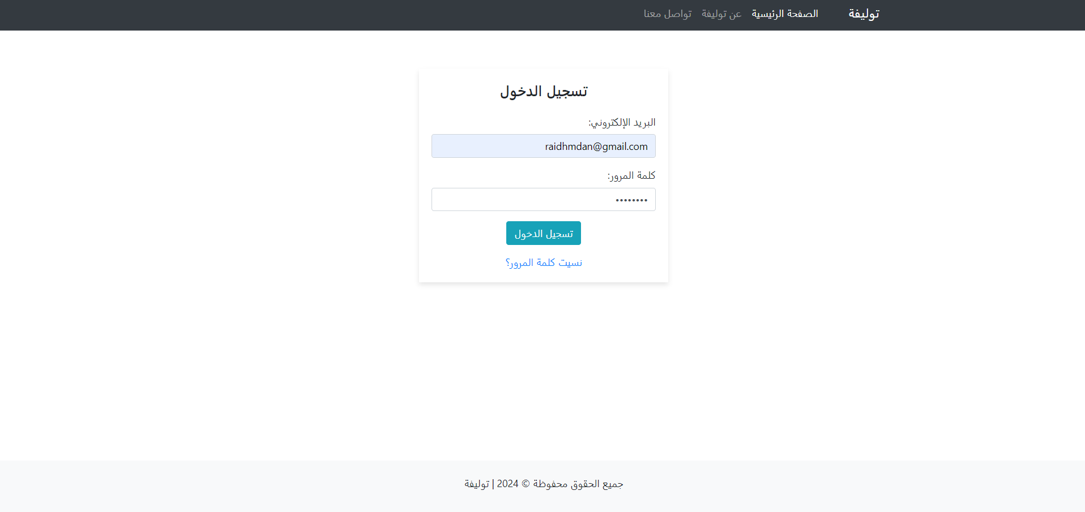The image size is (1085, 512).
Task: Click the empty white page background
Action: [x=227, y=283]
